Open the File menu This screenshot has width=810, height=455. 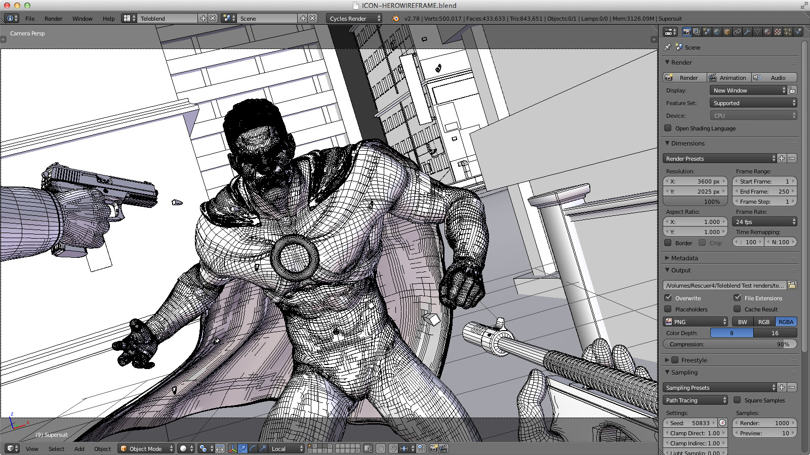point(30,19)
